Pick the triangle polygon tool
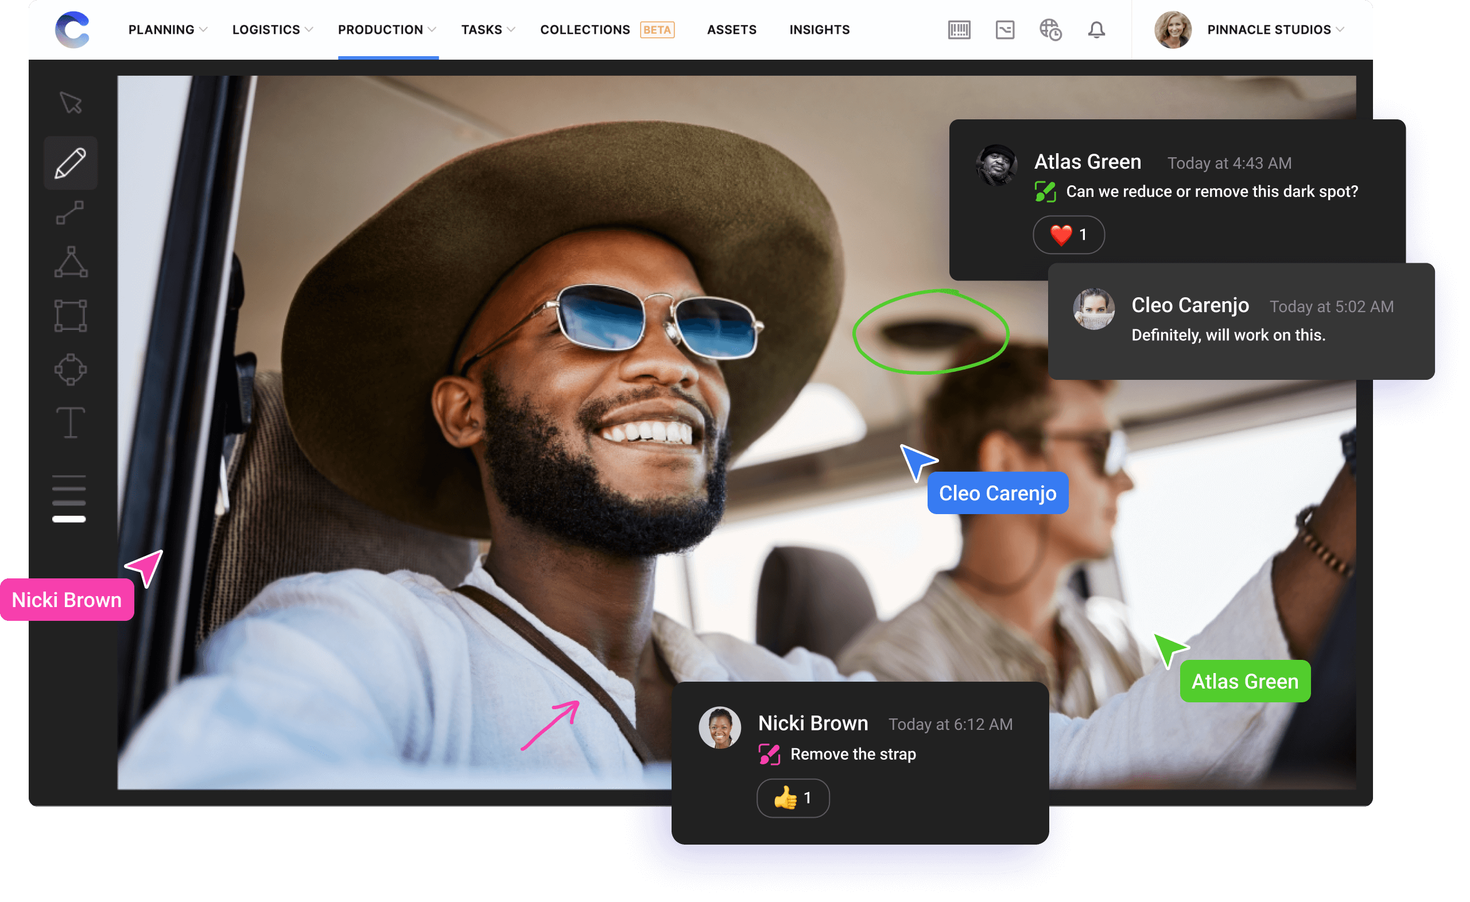Screen dimensions: 1470x902 tap(71, 262)
